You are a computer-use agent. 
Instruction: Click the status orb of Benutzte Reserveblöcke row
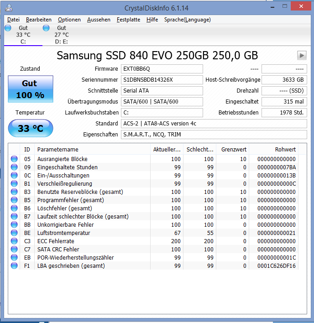14,192
